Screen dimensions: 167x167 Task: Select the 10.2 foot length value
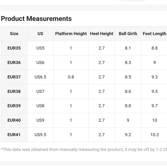coord(155,135)
